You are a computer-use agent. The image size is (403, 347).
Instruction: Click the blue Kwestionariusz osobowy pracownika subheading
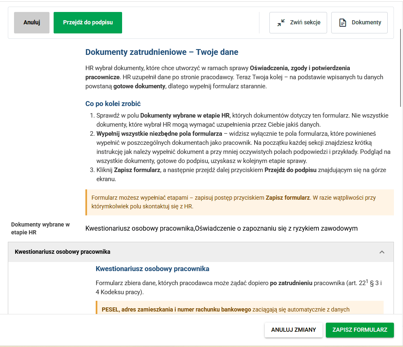pos(152,269)
